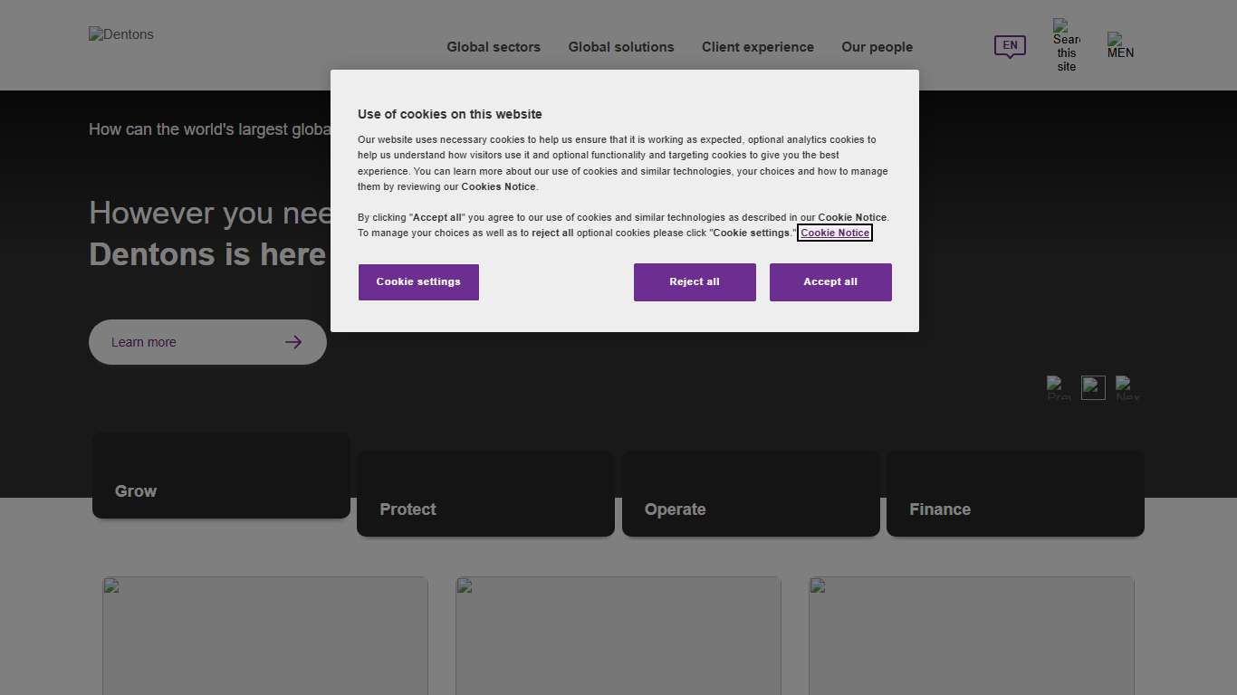The height and width of the screenshot is (695, 1237).
Task: Click the Next slide carousel icon
Action: click(x=1128, y=387)
